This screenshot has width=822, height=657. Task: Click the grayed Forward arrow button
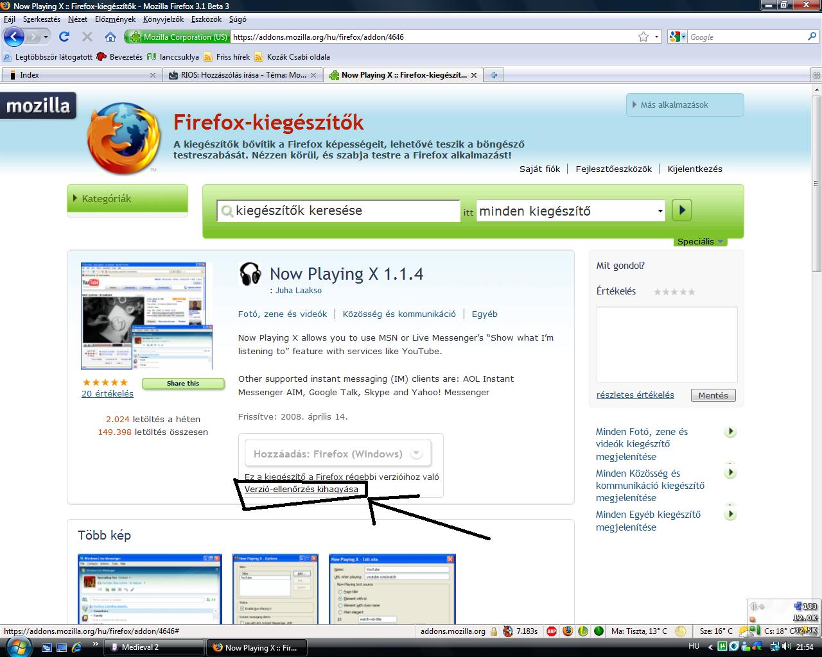[x=33, y=37]
